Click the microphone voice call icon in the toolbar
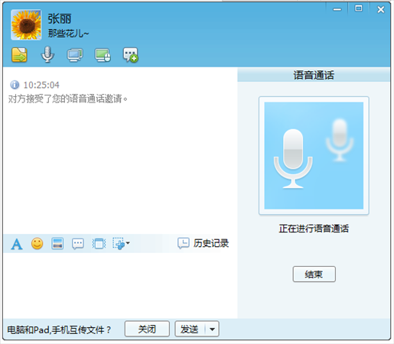Viewport: 394px width, 344px height. tap(47, 54)
